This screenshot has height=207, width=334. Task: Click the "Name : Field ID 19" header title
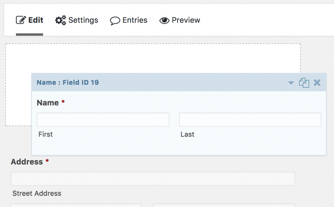point(68,82)
